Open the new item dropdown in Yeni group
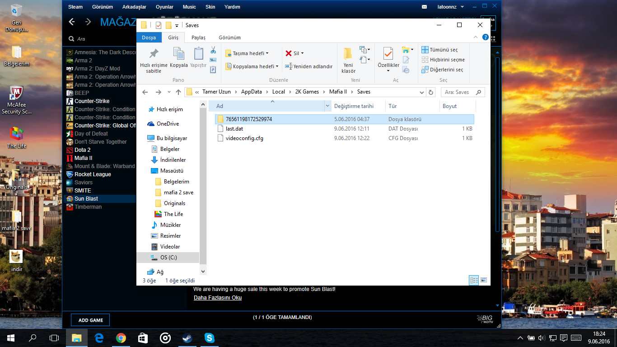 pos(365,50)
